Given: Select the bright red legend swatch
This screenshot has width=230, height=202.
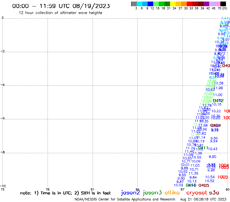Looking at the screenshot, I should click(190, 4).
